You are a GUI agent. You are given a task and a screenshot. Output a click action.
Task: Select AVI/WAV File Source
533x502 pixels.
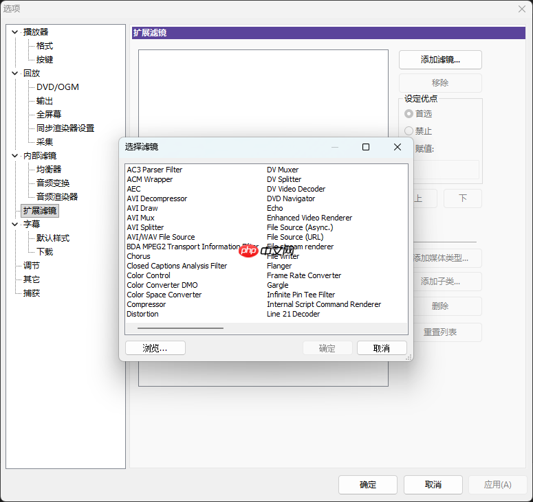(161, 237)
